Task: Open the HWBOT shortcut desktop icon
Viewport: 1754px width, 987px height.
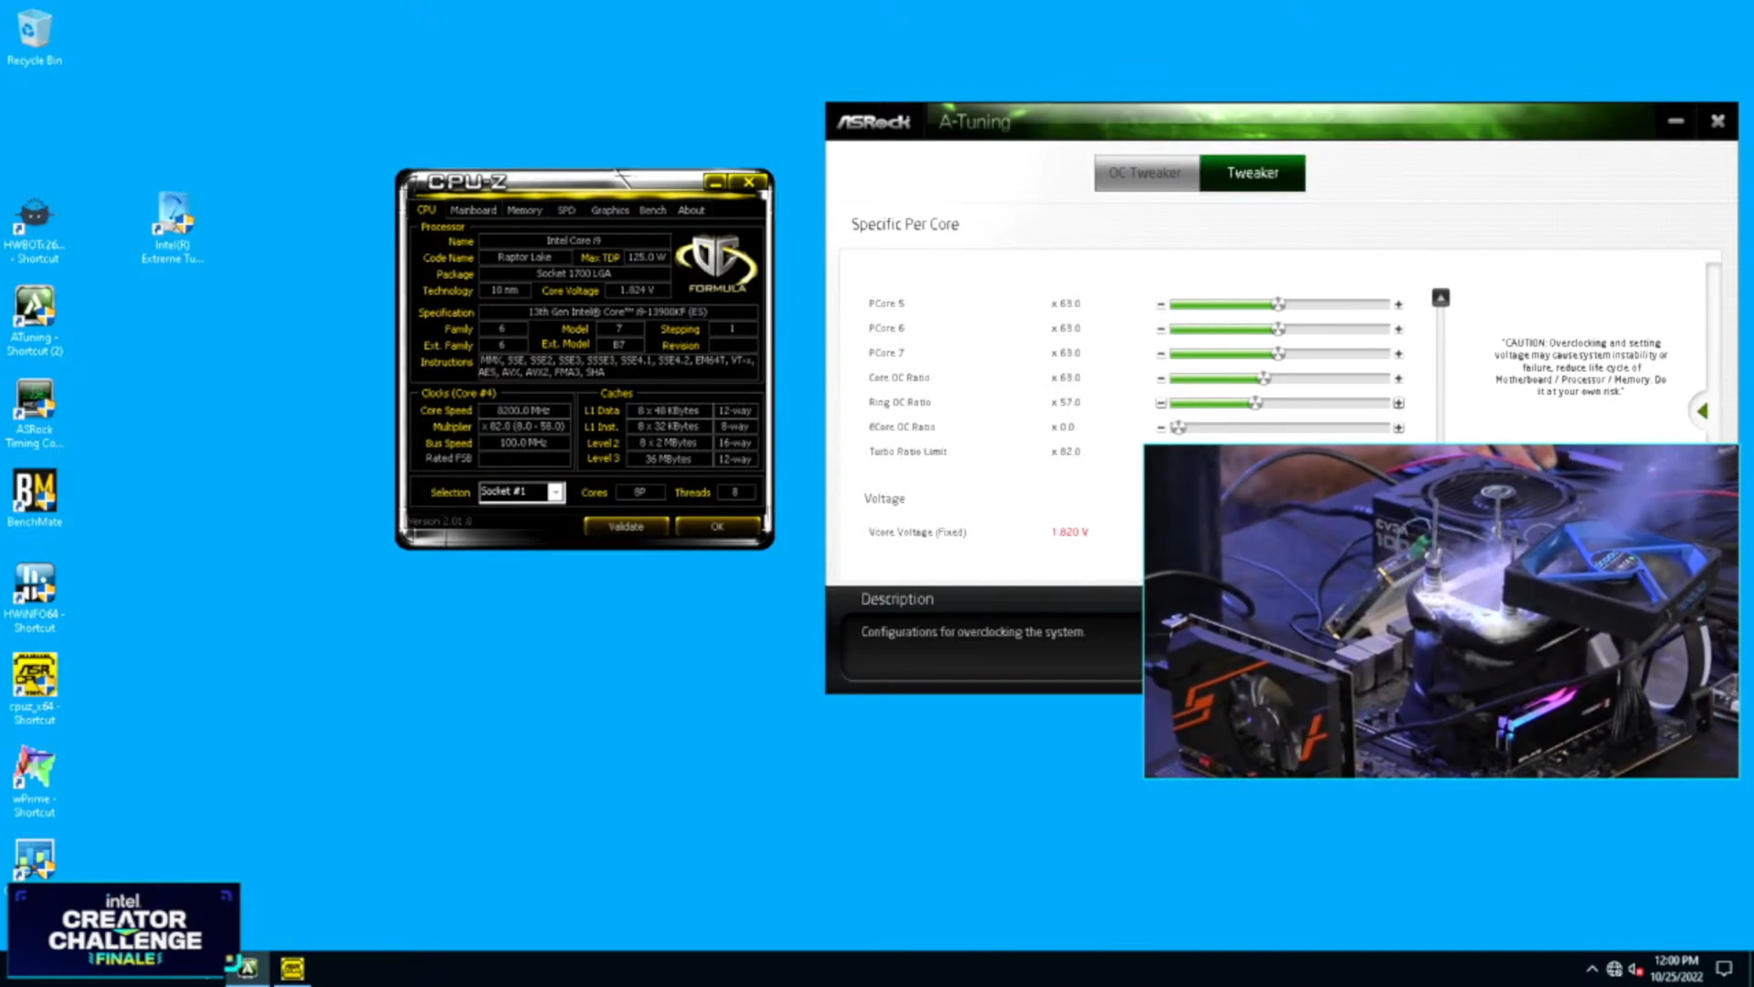Action: coord(34,231)
